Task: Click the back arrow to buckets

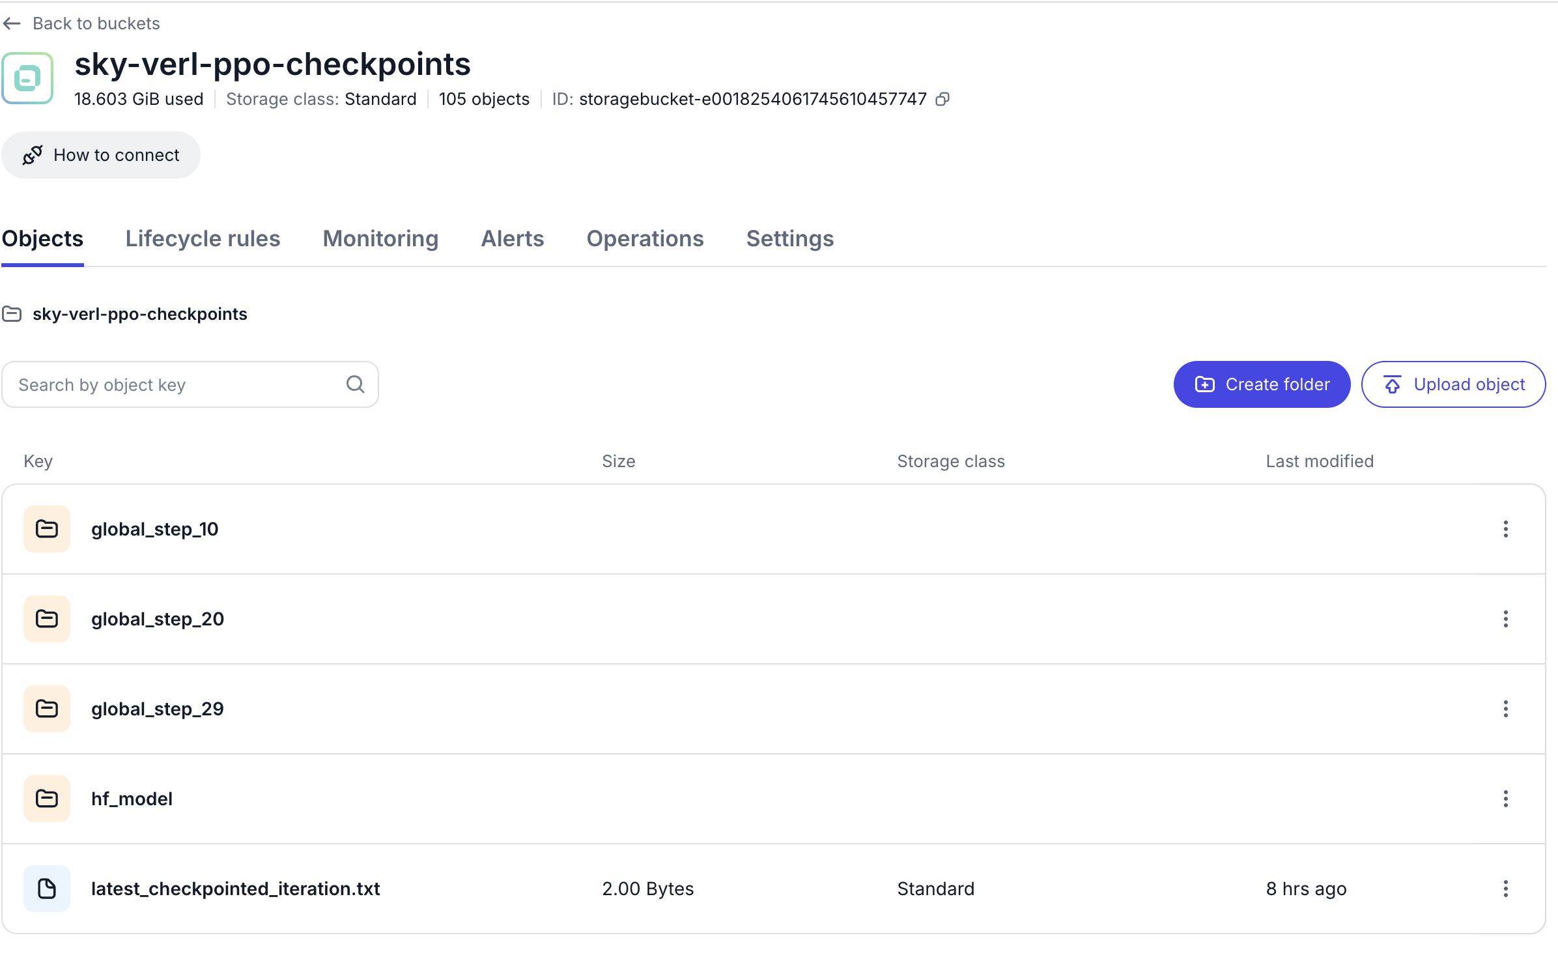Action: (12, 23)
